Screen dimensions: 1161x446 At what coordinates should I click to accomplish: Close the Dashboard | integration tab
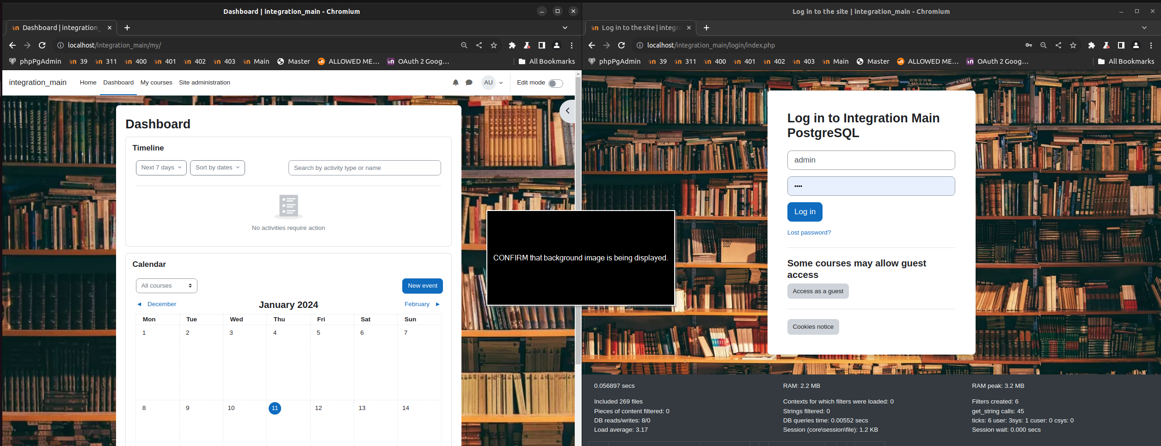point(110,28)
